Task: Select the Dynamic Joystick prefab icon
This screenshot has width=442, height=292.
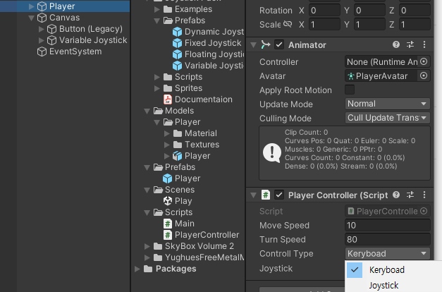Action: click(177, 32)
